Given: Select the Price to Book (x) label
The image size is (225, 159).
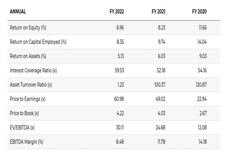Looking at the screenshot, I should click(24, 113).
